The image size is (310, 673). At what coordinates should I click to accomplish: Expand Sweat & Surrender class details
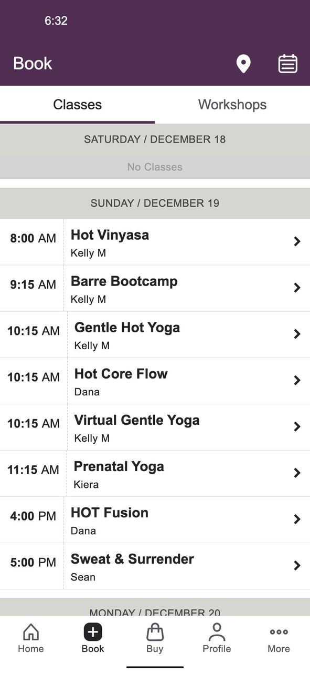pos(155,566)
